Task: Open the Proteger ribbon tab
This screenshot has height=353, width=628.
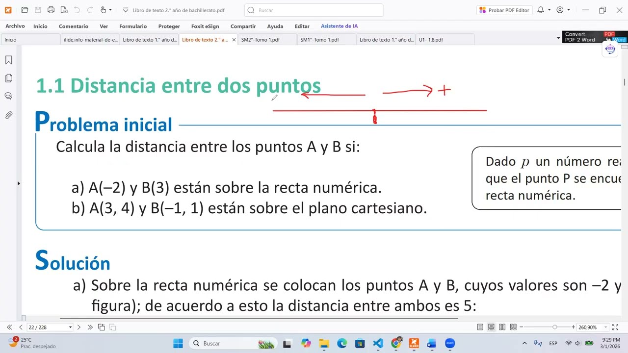Action: 169,26
